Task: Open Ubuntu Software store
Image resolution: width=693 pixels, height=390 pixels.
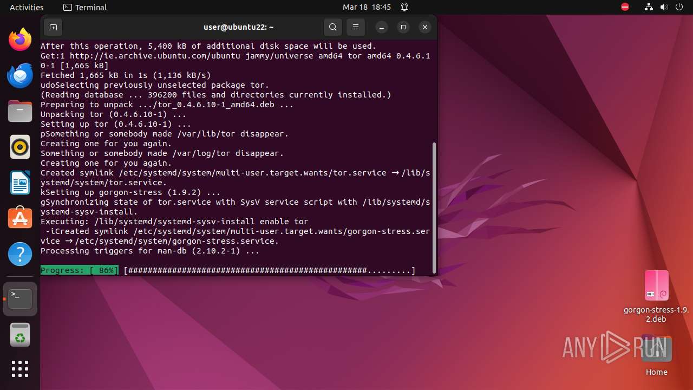Action: click(x=20, y=218)
